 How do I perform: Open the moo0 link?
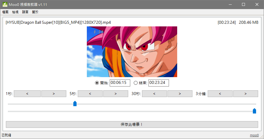click(254, 135)
